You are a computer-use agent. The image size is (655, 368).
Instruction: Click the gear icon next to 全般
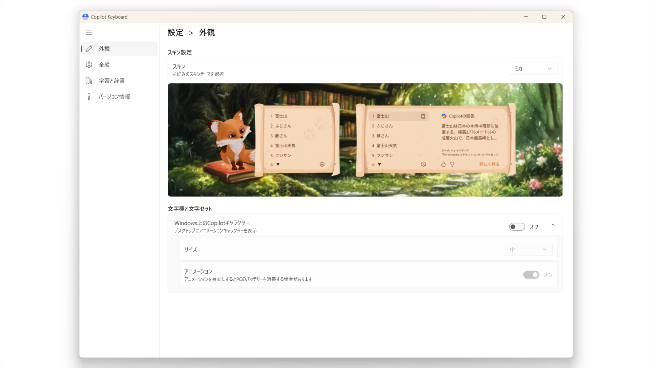[89, 64]
